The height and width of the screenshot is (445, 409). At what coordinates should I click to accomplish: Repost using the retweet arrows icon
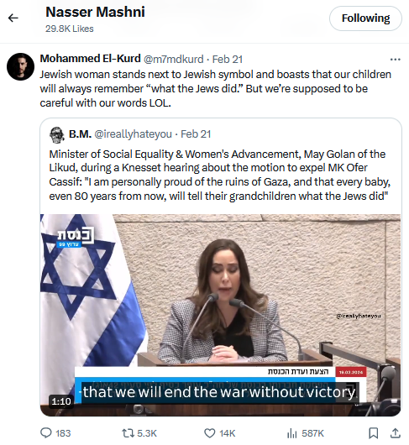(x=128, y=433)
